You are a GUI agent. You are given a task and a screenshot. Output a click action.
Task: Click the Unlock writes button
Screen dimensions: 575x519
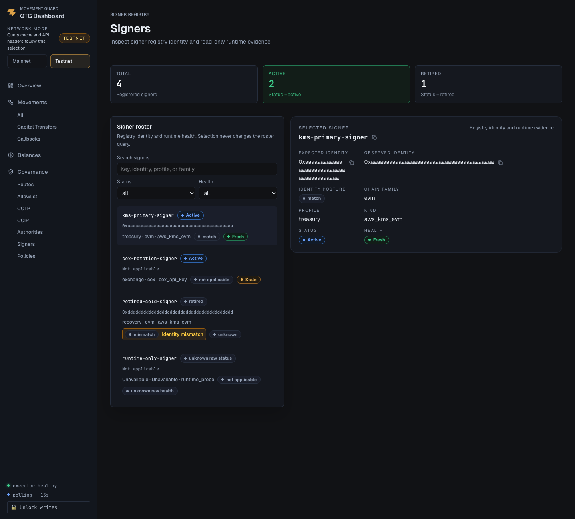point(48,507)
